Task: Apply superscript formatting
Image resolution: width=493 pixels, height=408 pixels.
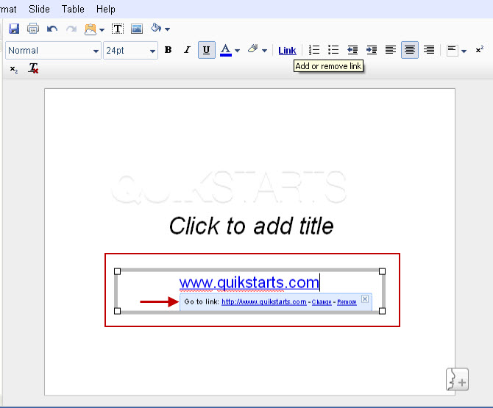Action: coord(480,50)
